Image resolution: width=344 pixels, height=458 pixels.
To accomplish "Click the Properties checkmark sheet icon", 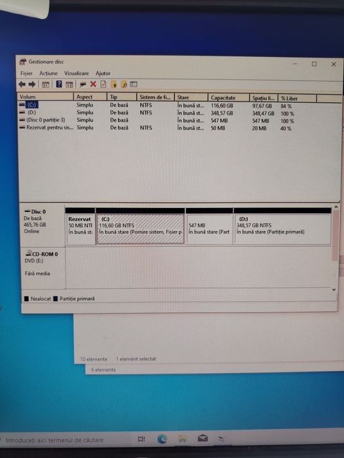I will coord(104,84).
